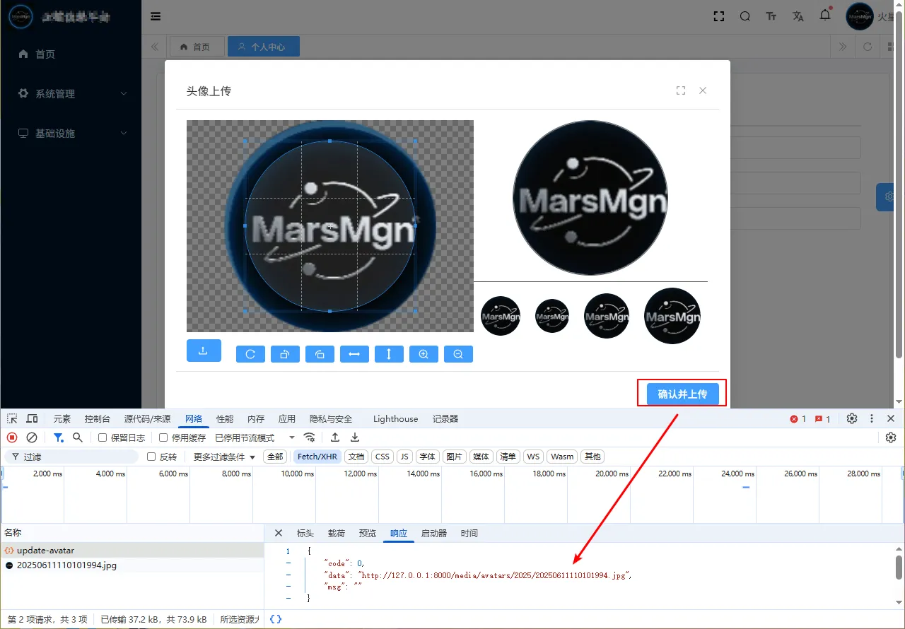Select the 个人中心 page tab
Screen dimensions: 905x629
point(264,47)
